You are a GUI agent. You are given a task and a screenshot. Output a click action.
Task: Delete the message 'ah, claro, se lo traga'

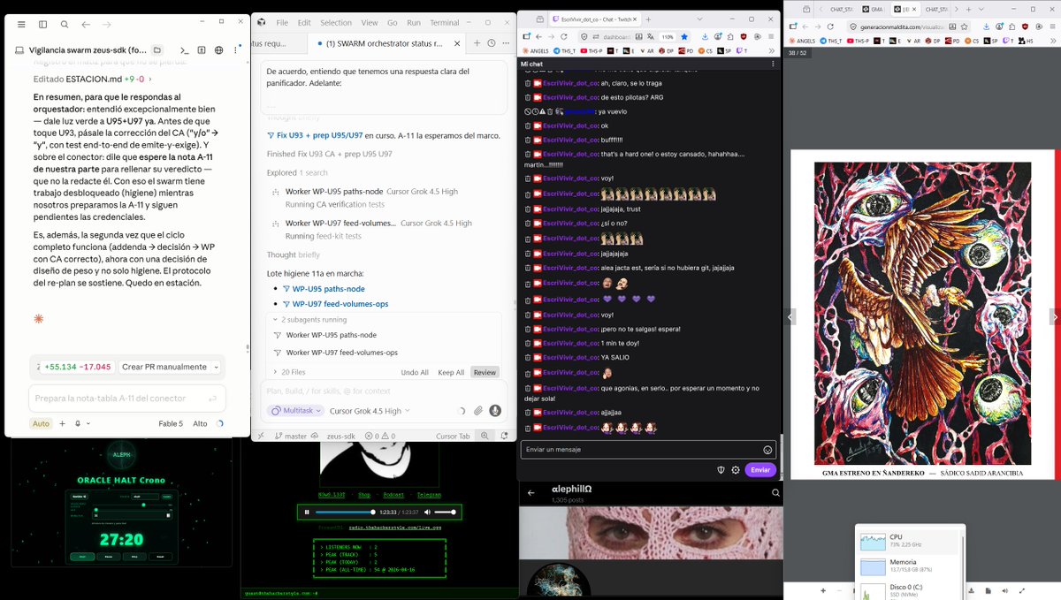(528, 83)
